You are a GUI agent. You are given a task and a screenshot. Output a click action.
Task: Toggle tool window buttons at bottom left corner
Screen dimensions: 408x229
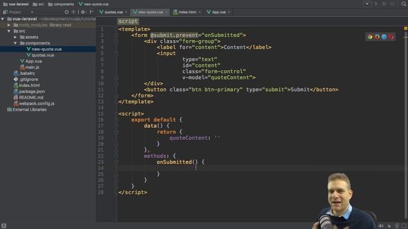pyautogui.click(x=4, y=226)
